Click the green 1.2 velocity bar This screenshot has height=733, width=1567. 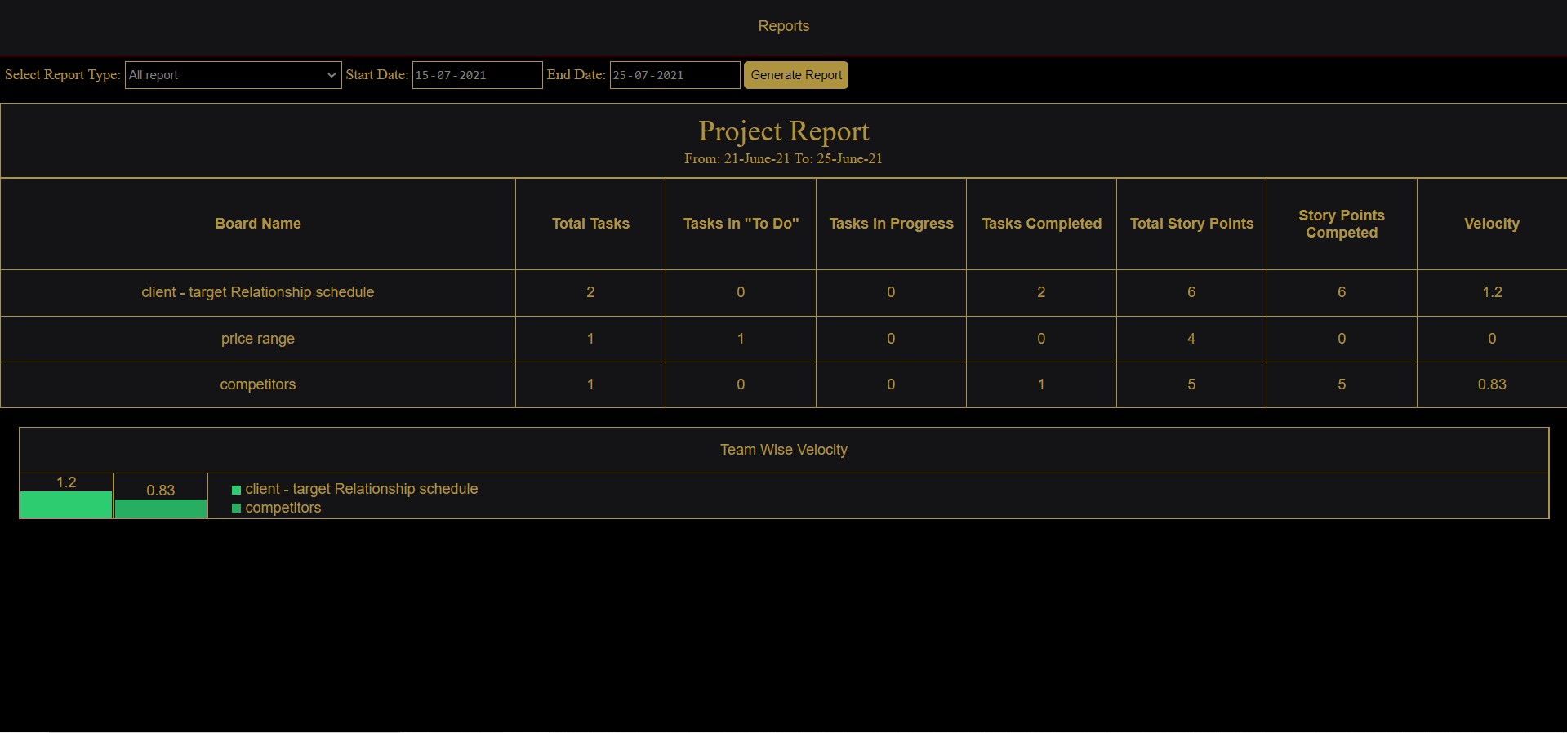tap(66, 504)
